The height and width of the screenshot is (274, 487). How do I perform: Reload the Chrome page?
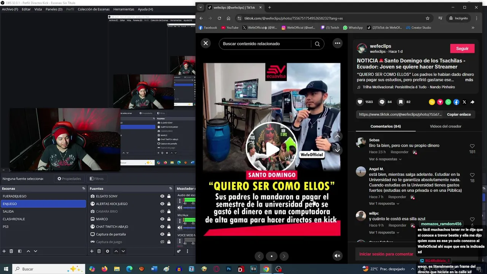219,18
